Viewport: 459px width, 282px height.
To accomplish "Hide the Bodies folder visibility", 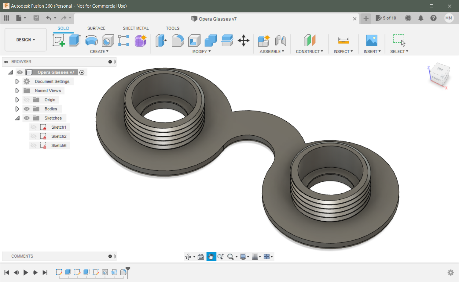I will (27, 109).
